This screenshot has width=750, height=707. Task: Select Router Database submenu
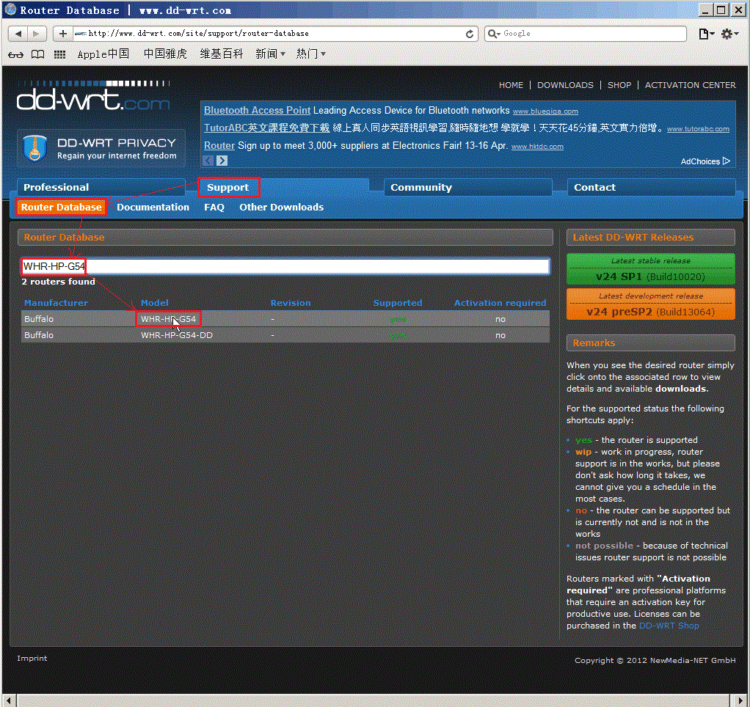click(x=61, y=207)
